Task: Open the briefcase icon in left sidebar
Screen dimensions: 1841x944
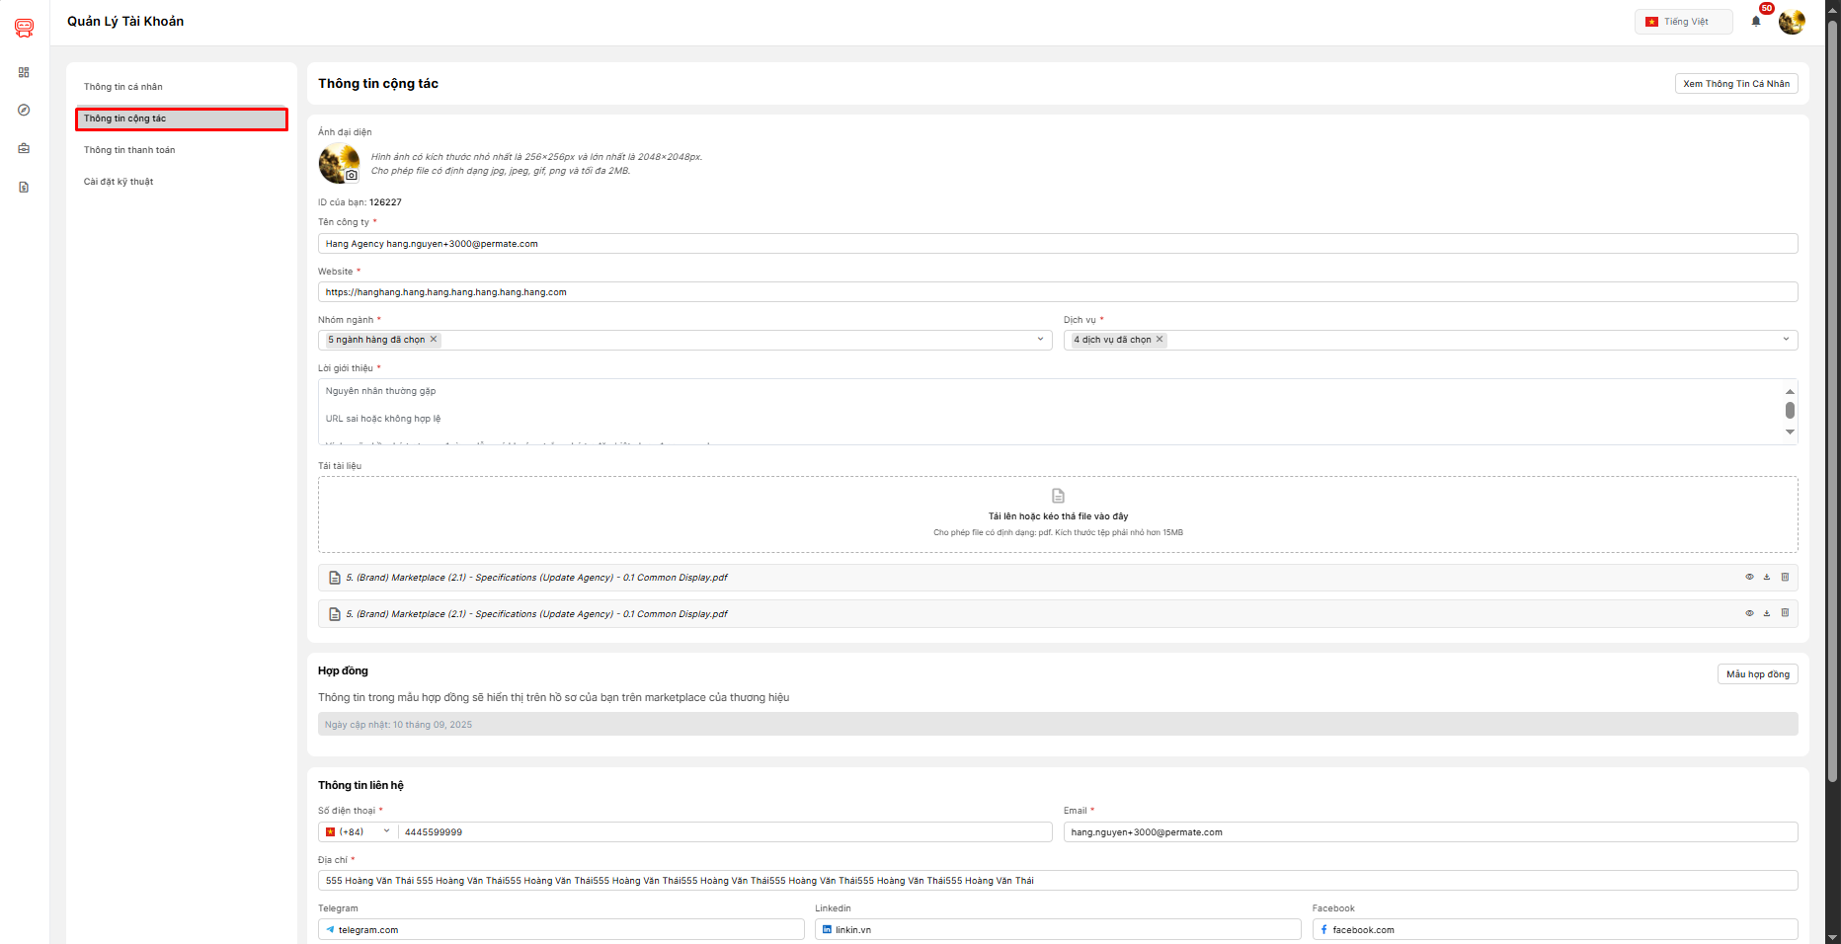Action: click(x=24, y=148)
